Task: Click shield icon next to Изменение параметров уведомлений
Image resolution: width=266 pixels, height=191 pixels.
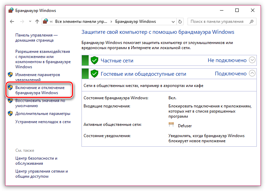Action: (10, 75)
